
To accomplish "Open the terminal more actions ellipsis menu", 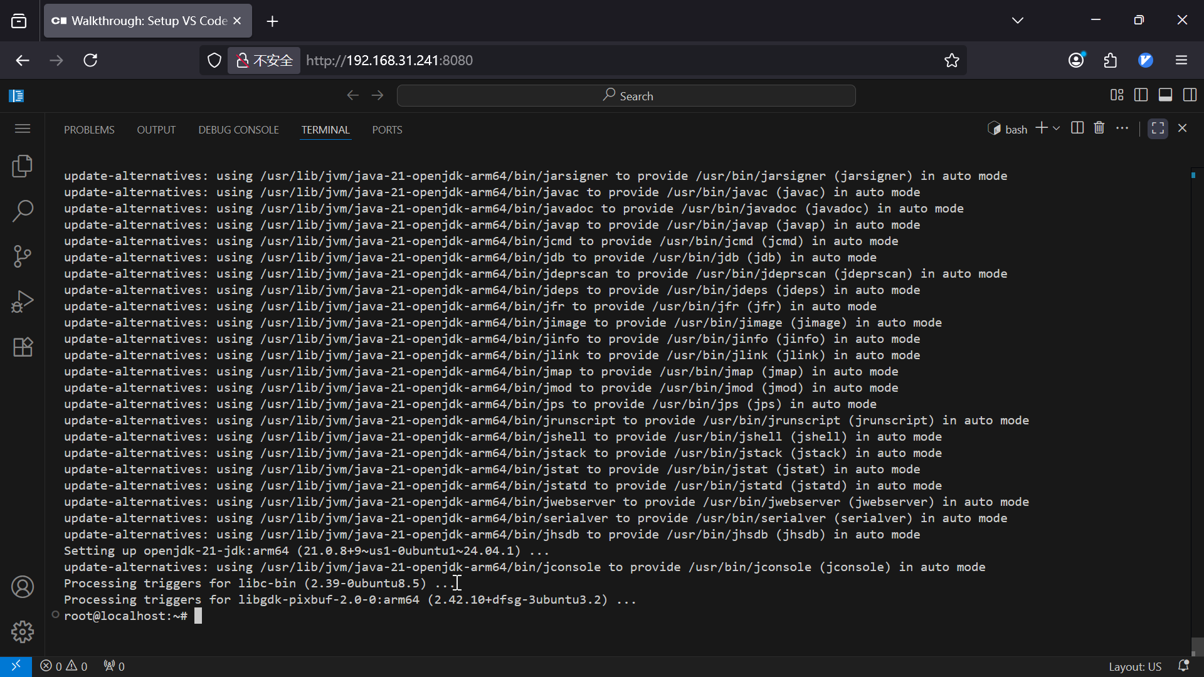I will coord(1122,128).
